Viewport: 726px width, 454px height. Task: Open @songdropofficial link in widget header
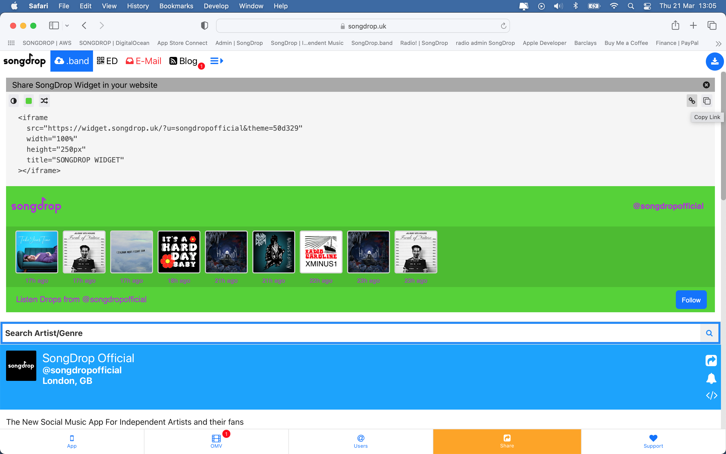668,206
